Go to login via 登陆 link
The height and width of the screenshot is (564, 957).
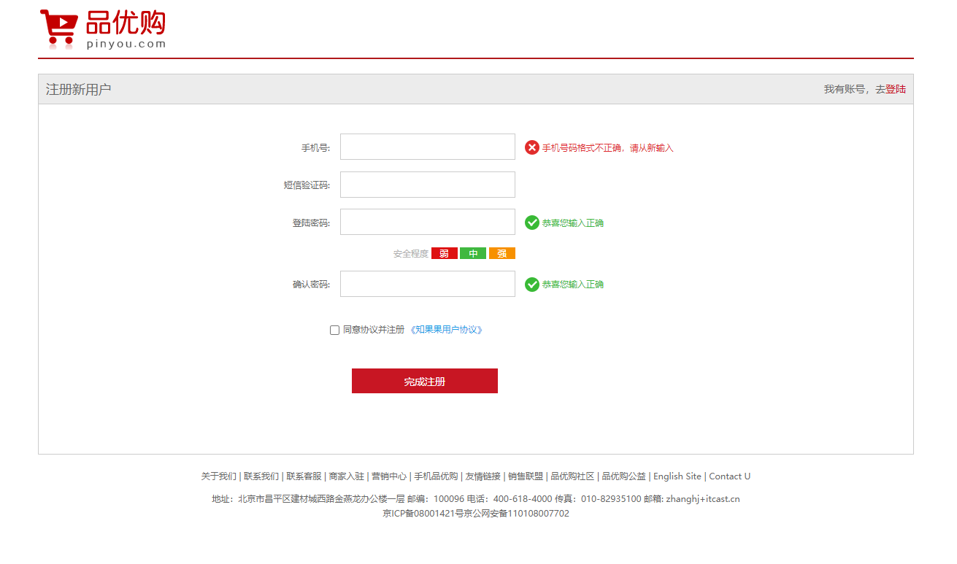pos(896,89)
